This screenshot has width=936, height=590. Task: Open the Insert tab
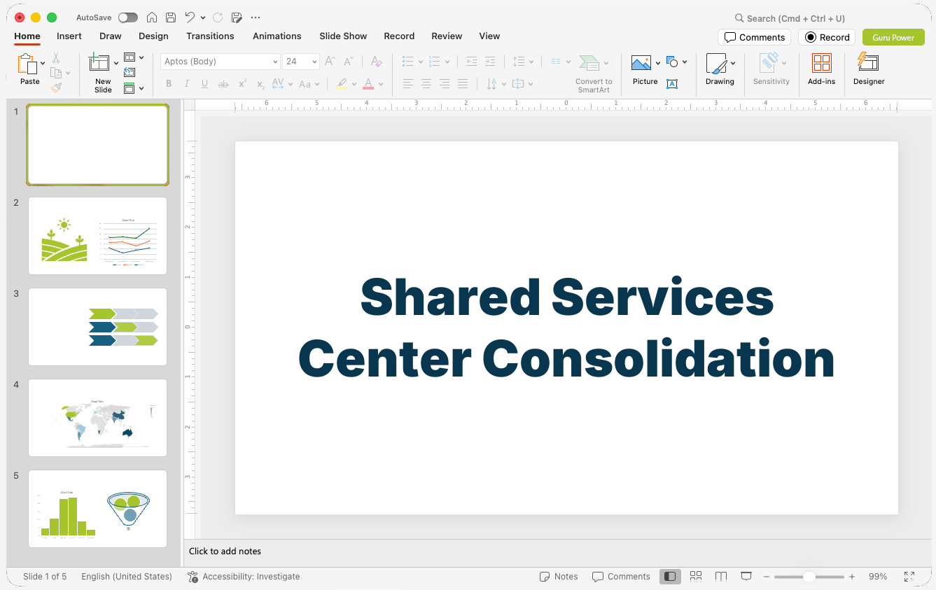tap(69, 36)
